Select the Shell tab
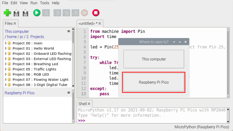 82,104
